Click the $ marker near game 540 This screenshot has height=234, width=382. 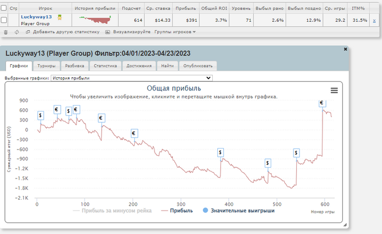pos(296,153)
